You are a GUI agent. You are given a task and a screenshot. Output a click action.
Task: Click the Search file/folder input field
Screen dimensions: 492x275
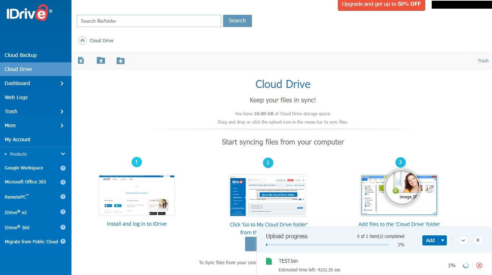click(149, 21)
